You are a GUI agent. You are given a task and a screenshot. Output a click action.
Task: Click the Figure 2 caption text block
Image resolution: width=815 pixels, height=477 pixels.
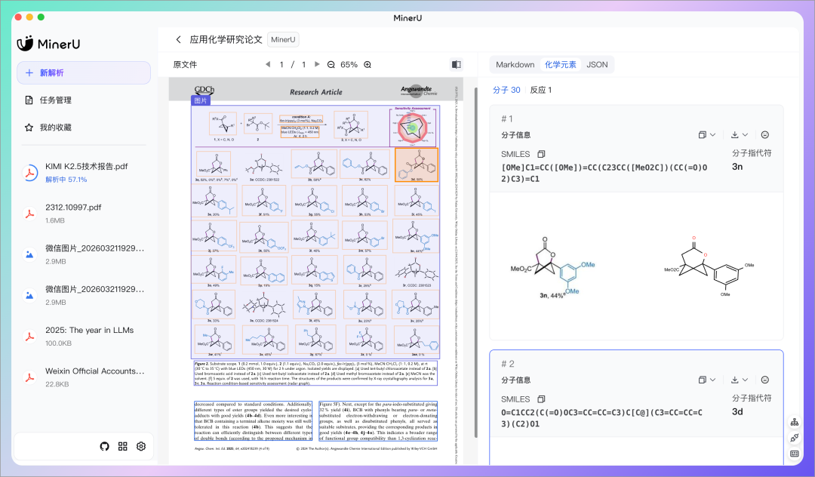click(315, 373)
